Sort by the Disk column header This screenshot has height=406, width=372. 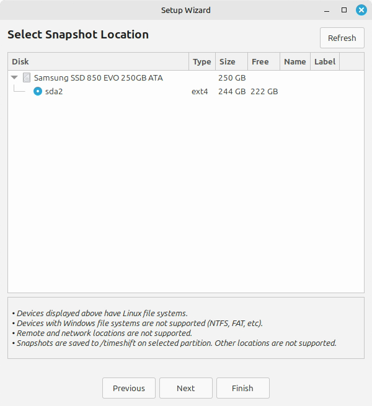coord(98,61)
